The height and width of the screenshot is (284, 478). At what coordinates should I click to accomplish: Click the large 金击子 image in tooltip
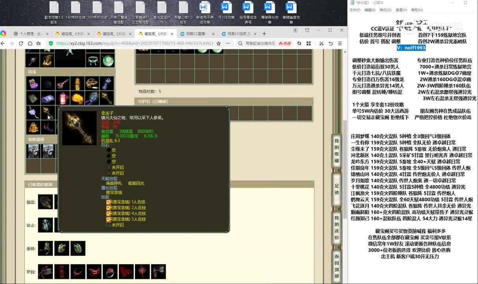(x=79, y=128)
